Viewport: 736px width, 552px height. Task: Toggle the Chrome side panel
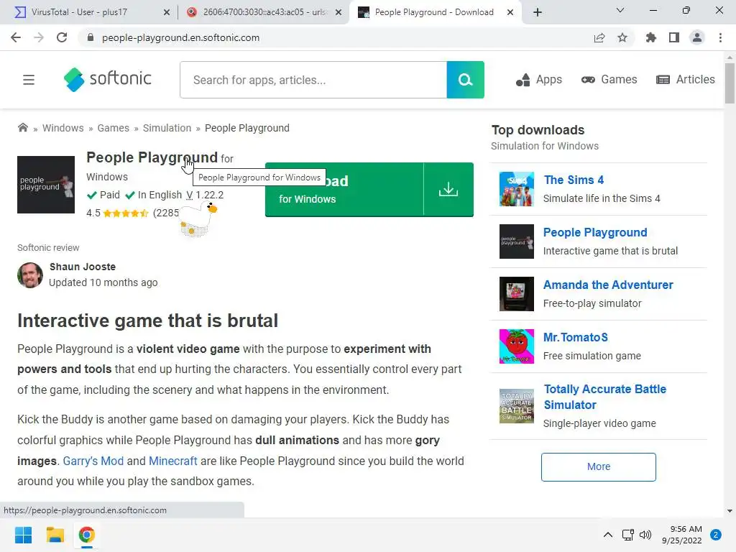(674, 37)
